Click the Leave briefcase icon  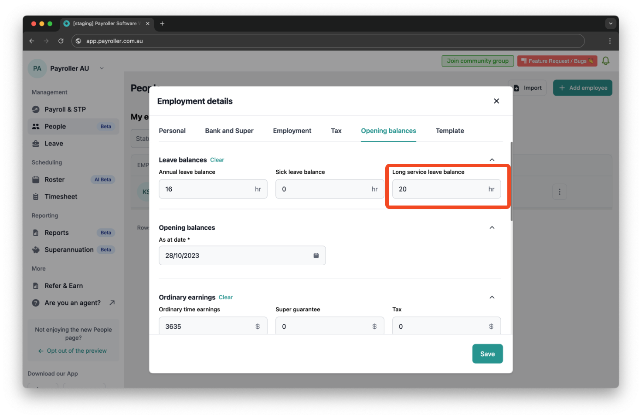click(x=36, y=143)
